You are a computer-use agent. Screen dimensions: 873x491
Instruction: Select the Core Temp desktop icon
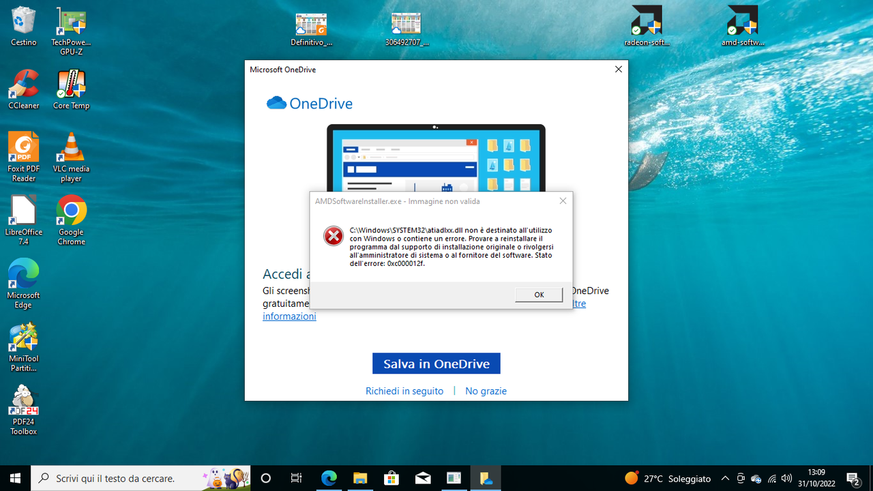pyautogui.click(x=71, y=90)
